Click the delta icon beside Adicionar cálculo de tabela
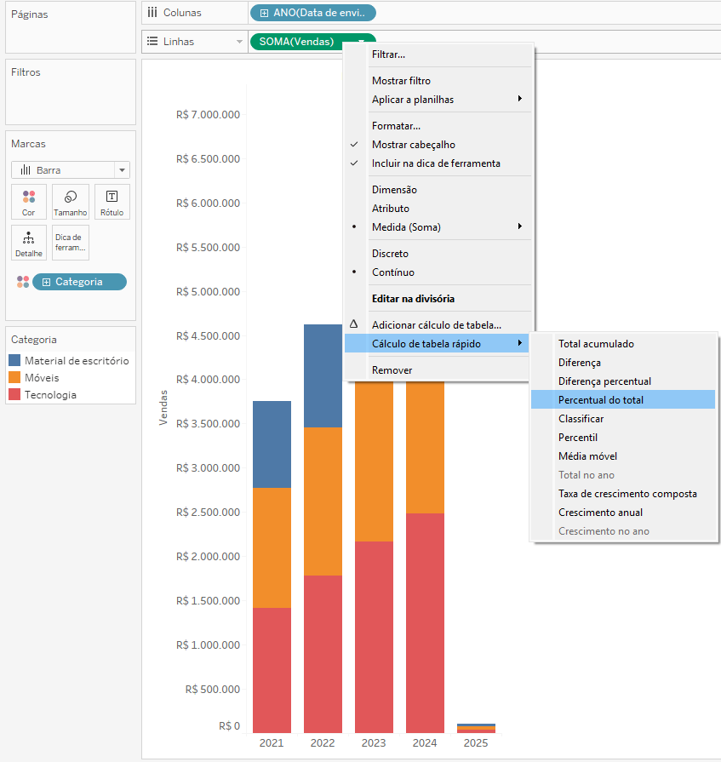The height and width of the screenshot is (762, 721). [354, 324]
